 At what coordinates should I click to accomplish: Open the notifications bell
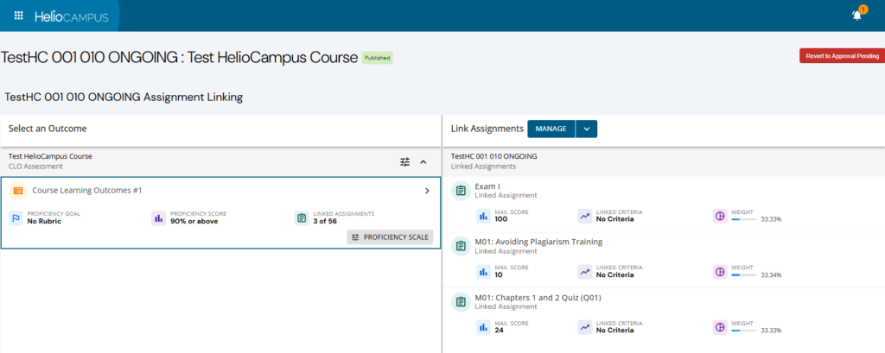pos(856,16)
